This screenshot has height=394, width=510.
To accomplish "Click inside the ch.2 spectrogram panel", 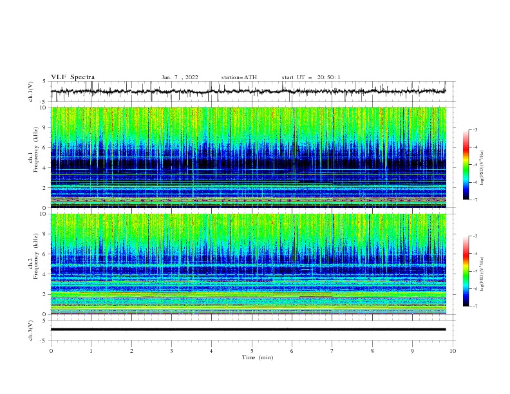I will (x=249, y=264).
